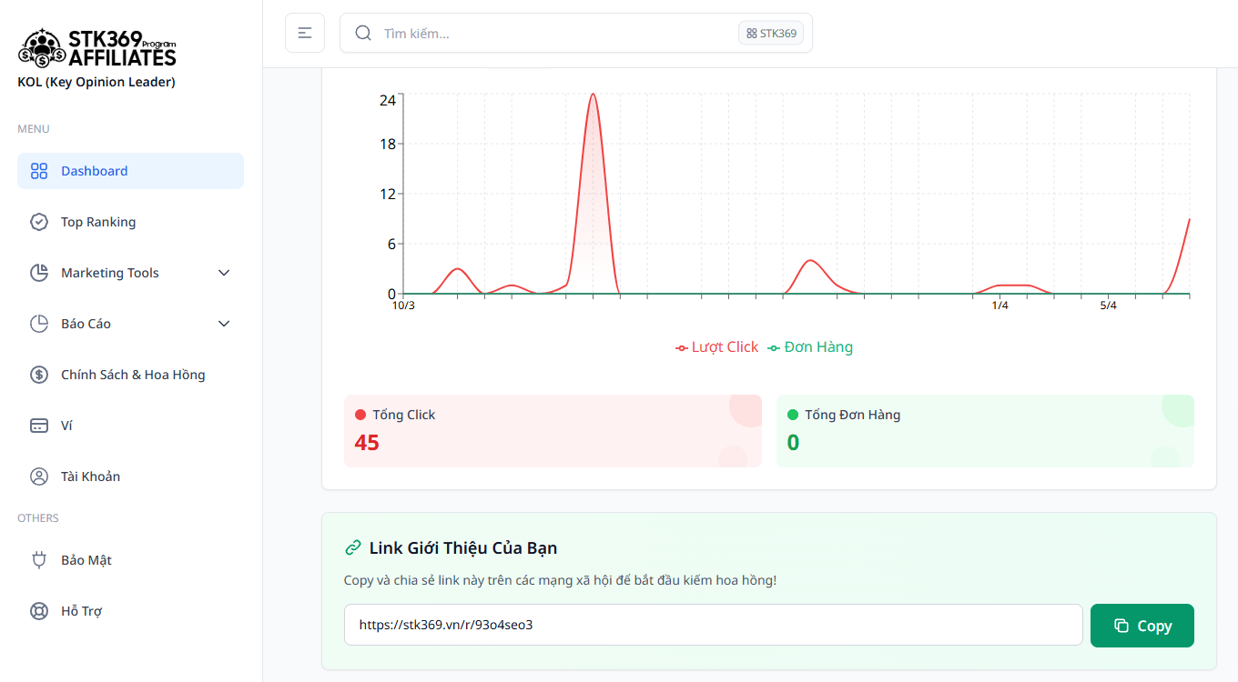Image resolution: width=1238 pixels, height=682 pixels.
Task: Collapse sidebar with the hamburger menu button
Action: coord(305,33)
